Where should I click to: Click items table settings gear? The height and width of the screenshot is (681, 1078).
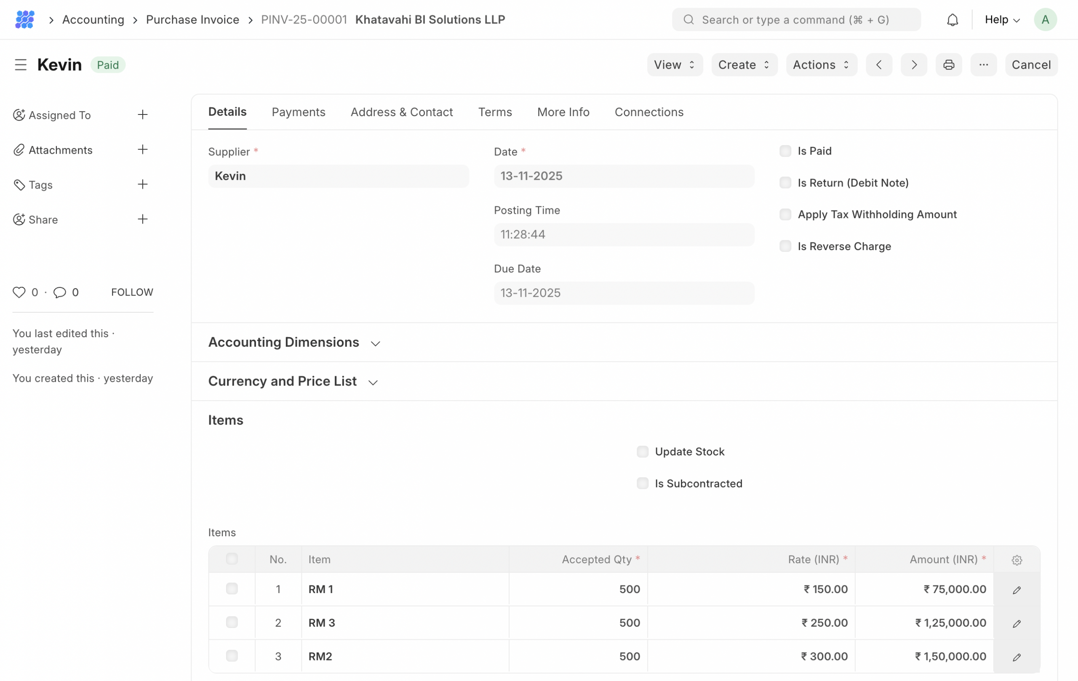point(1017,560)
